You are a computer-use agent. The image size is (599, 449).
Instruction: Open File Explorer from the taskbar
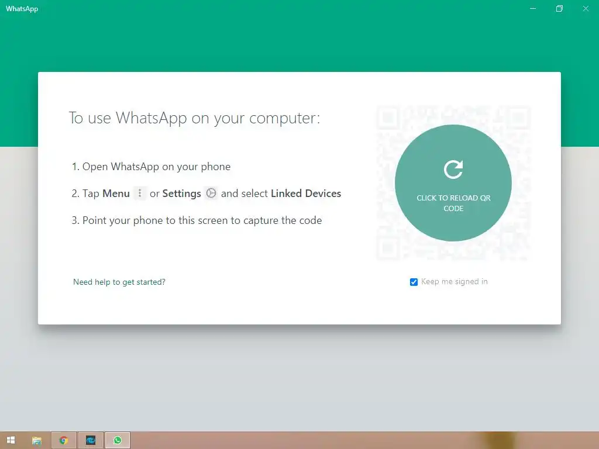(x=37, y=440)
